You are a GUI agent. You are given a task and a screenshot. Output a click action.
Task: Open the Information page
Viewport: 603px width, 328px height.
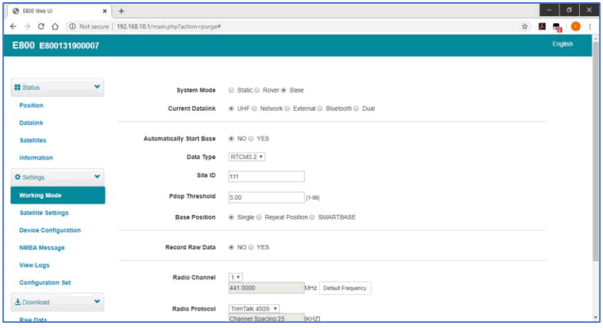point(36,158)
